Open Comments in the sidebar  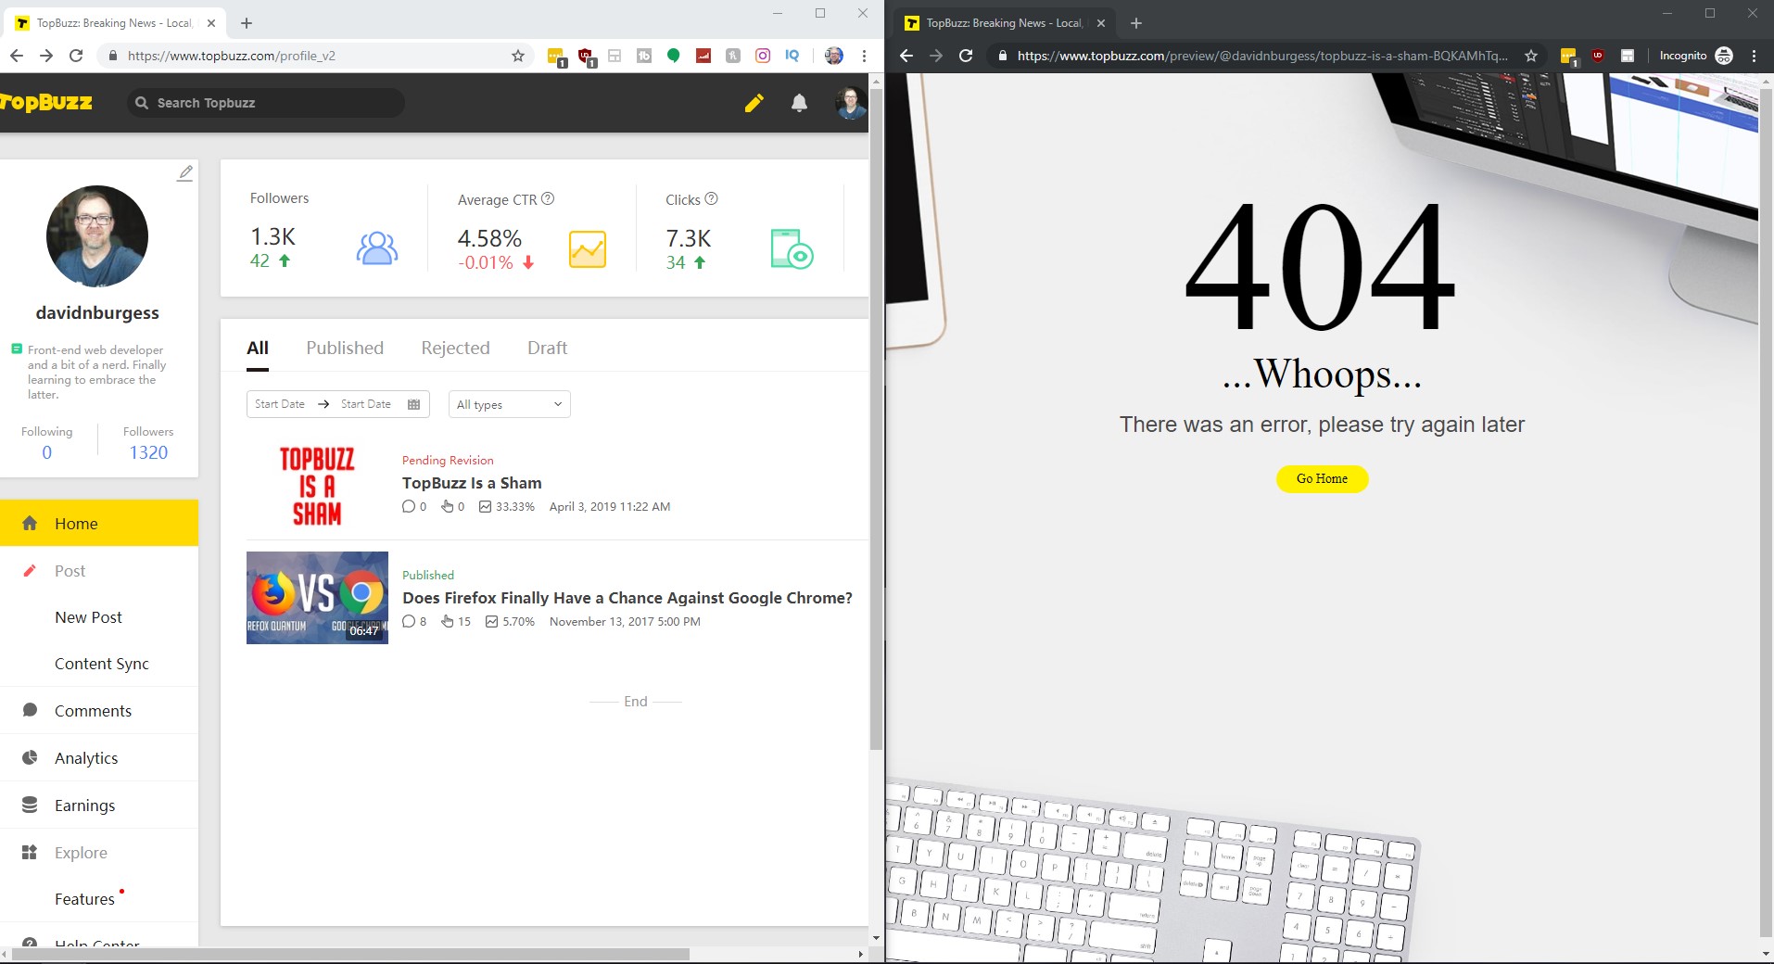[x=99, y=711]
